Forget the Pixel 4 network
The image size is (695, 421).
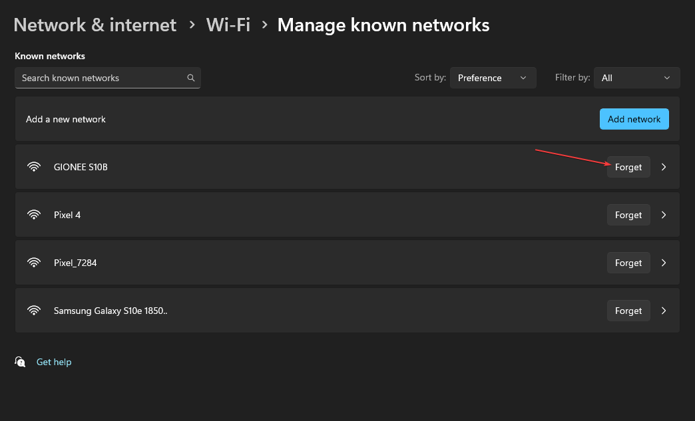coord(628,214)
